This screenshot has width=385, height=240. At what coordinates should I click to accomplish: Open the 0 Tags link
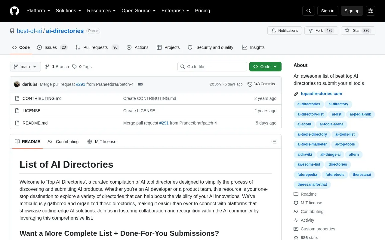point(82,67)
